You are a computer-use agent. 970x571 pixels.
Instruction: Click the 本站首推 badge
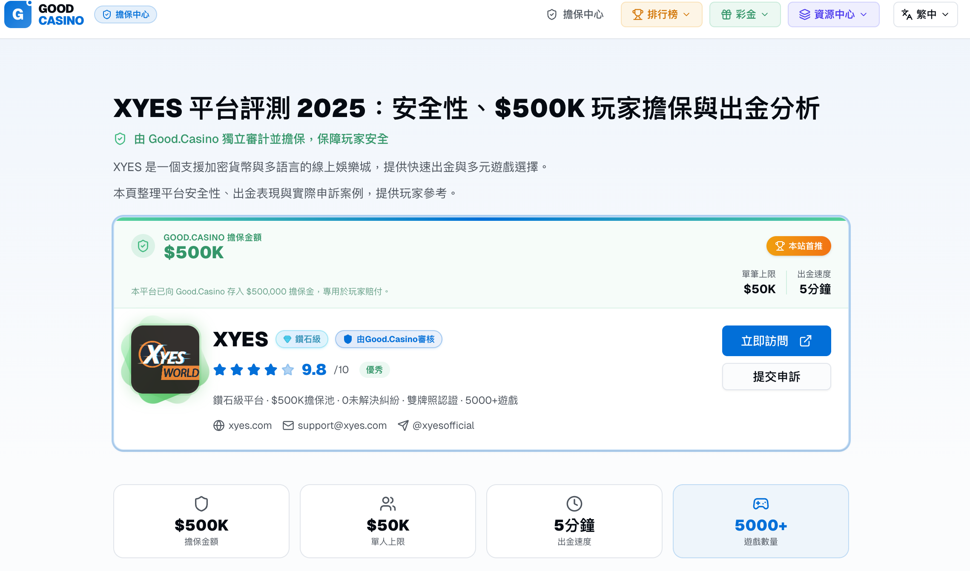(x=798, y=246)
